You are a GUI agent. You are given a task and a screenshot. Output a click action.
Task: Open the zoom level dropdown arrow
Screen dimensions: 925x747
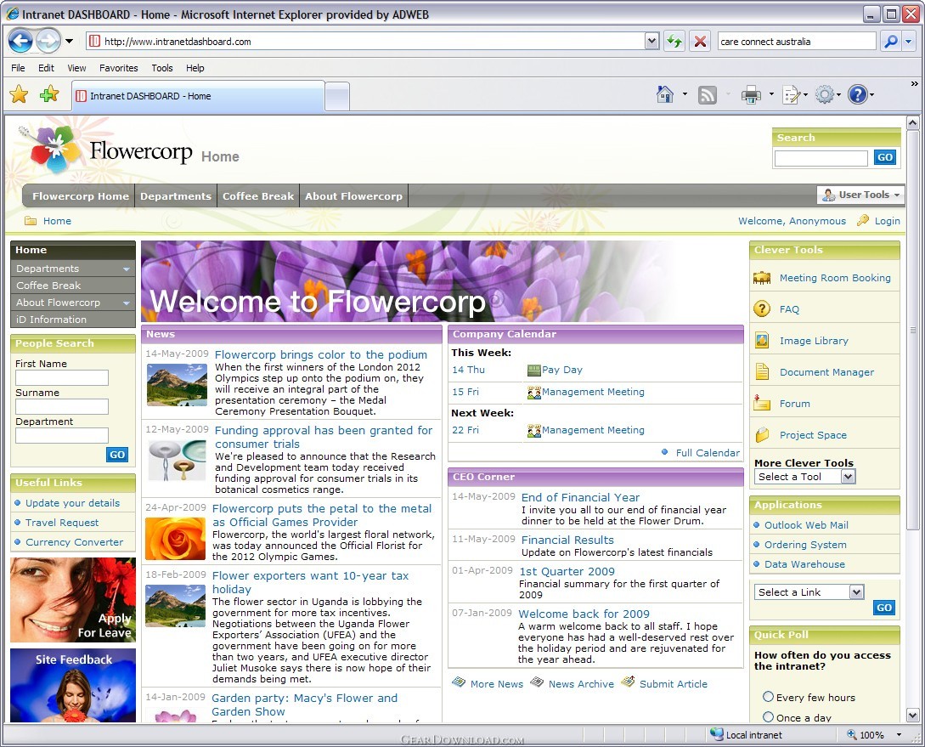click(899, 734)
